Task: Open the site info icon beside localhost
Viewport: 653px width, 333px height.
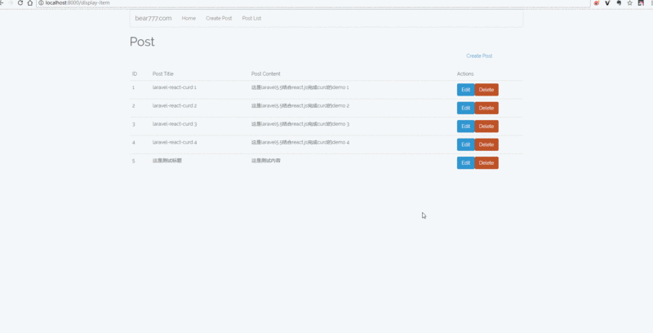Action: tap(42, 3)
